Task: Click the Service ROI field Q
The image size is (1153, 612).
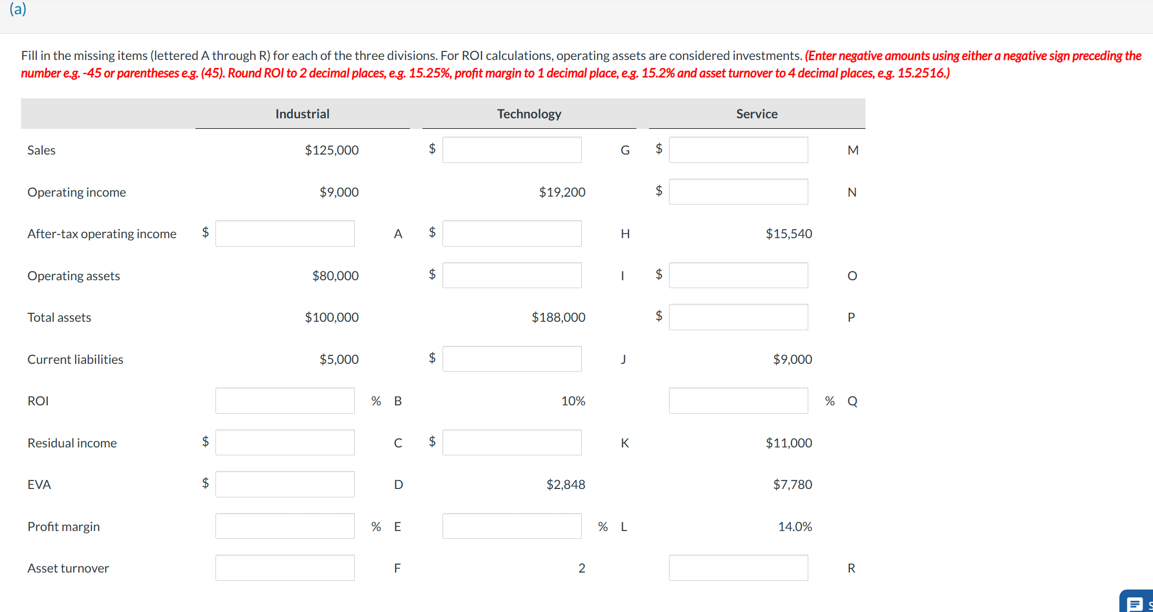Action: (x=738, y=401)
